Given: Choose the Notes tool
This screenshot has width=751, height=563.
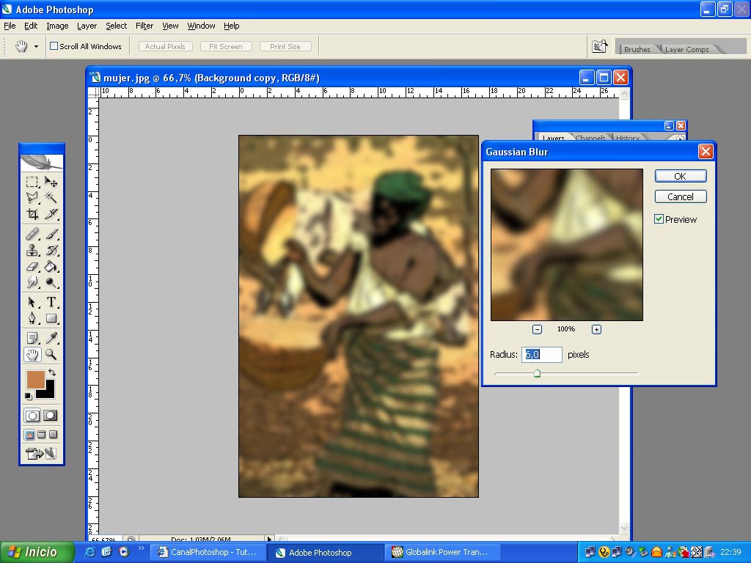Looking at the screenshot, I should 32,339.
